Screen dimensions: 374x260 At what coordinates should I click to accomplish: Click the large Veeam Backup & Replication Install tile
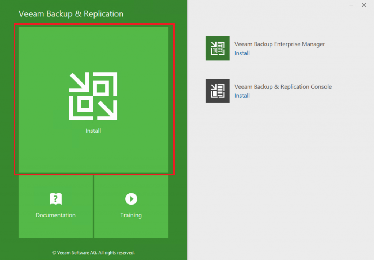click(93, 100)
